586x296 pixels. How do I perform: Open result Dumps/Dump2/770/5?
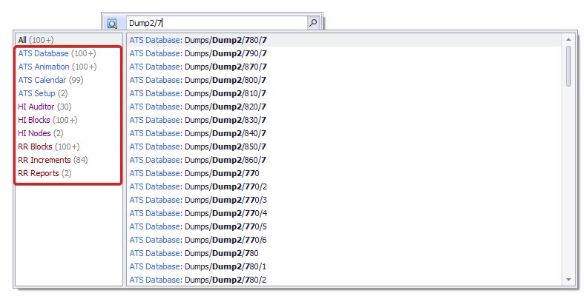click(x=344, y=226)
